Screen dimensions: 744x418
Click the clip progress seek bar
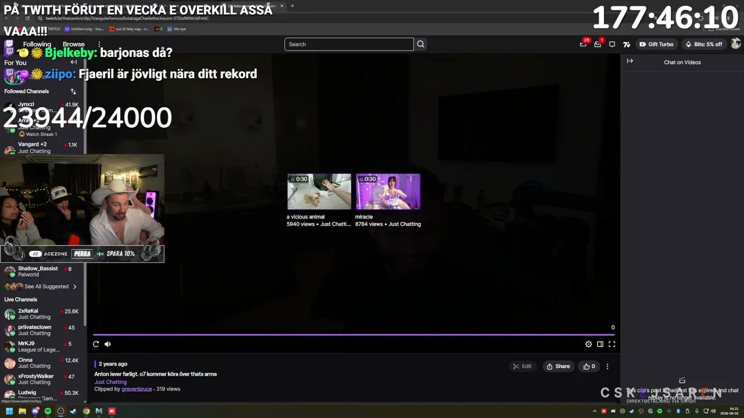click(x=353, y=334)
